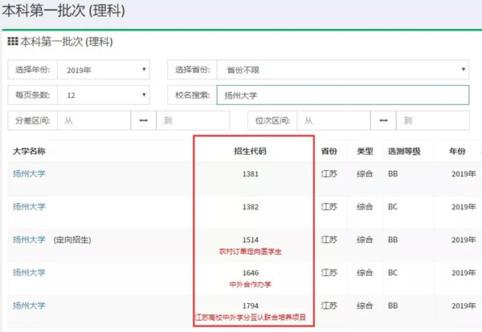Click the 类型 column header
This screenshot has height=332, width=482.
[365, 151]
